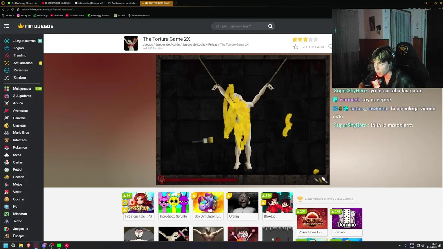The width and height of the screenshot is (443, 249).
Task: Switch to the Zombo.com tab
Action: coord(122,3)
